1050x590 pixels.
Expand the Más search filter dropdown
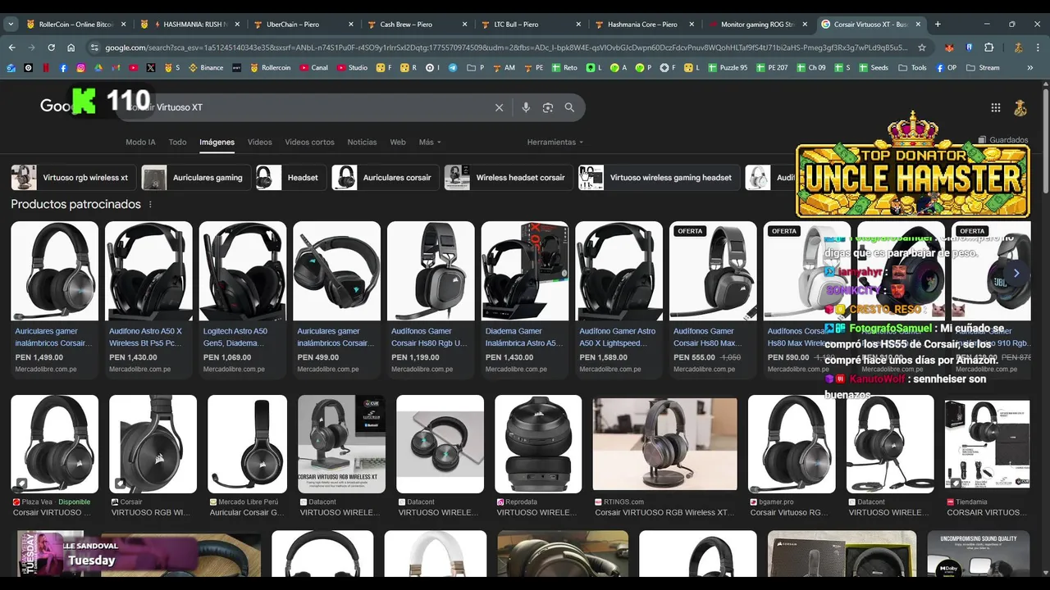430,142
